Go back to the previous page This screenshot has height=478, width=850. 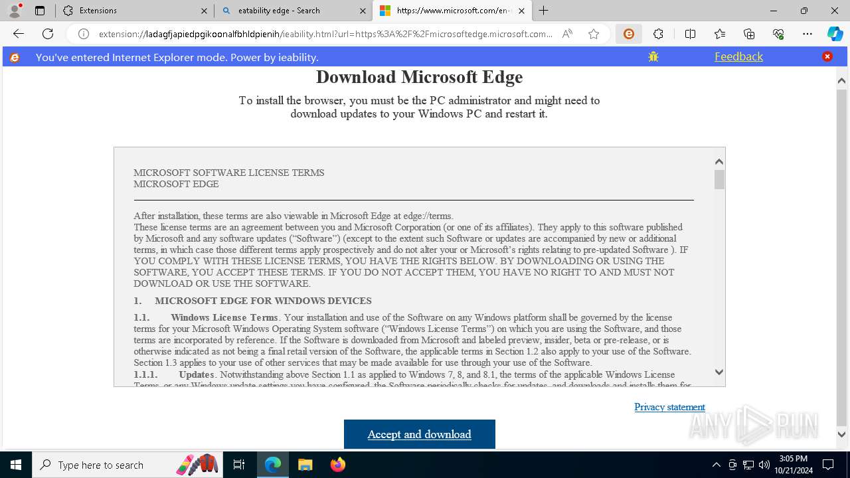(x=19, y=34)
